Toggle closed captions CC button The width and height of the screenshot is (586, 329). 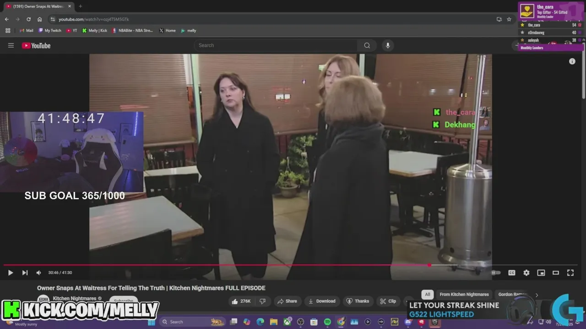point(512,273)
